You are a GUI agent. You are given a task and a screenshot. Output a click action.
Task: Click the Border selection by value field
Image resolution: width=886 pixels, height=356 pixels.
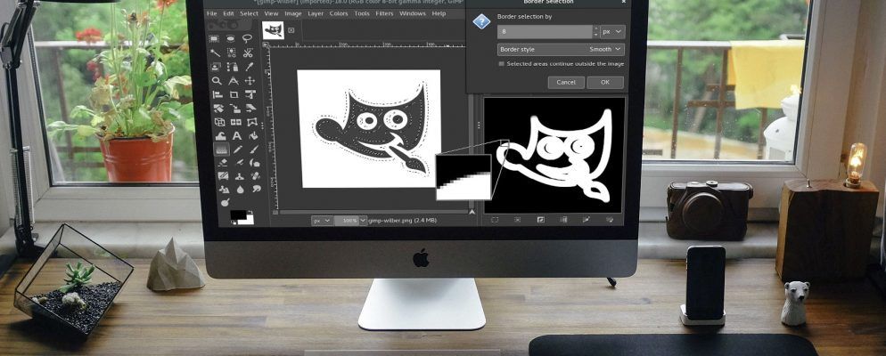coord(545,31)
